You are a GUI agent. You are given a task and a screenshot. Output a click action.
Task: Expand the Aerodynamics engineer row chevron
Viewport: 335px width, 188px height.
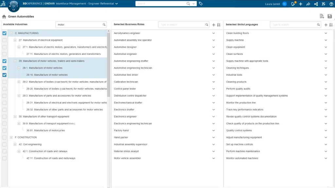(x=214, y=33)
